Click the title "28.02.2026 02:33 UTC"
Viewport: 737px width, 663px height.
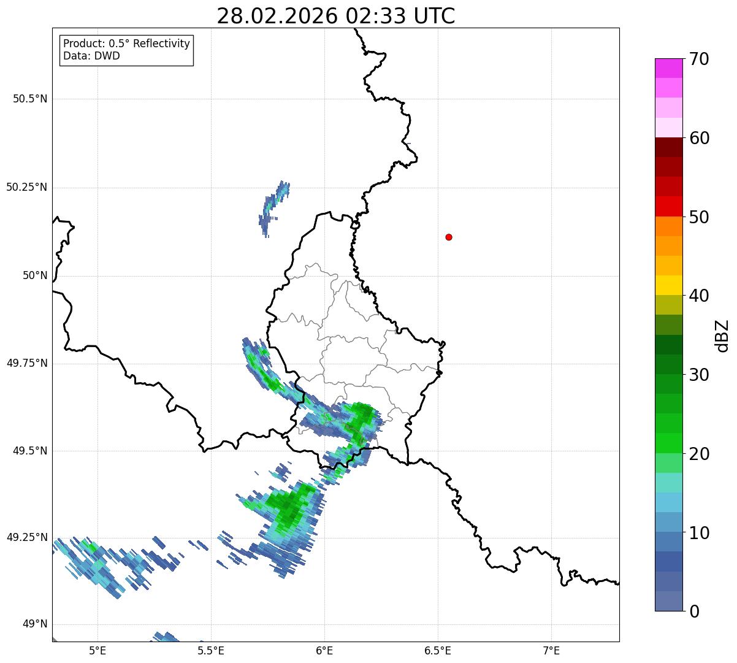coord(336,16)
